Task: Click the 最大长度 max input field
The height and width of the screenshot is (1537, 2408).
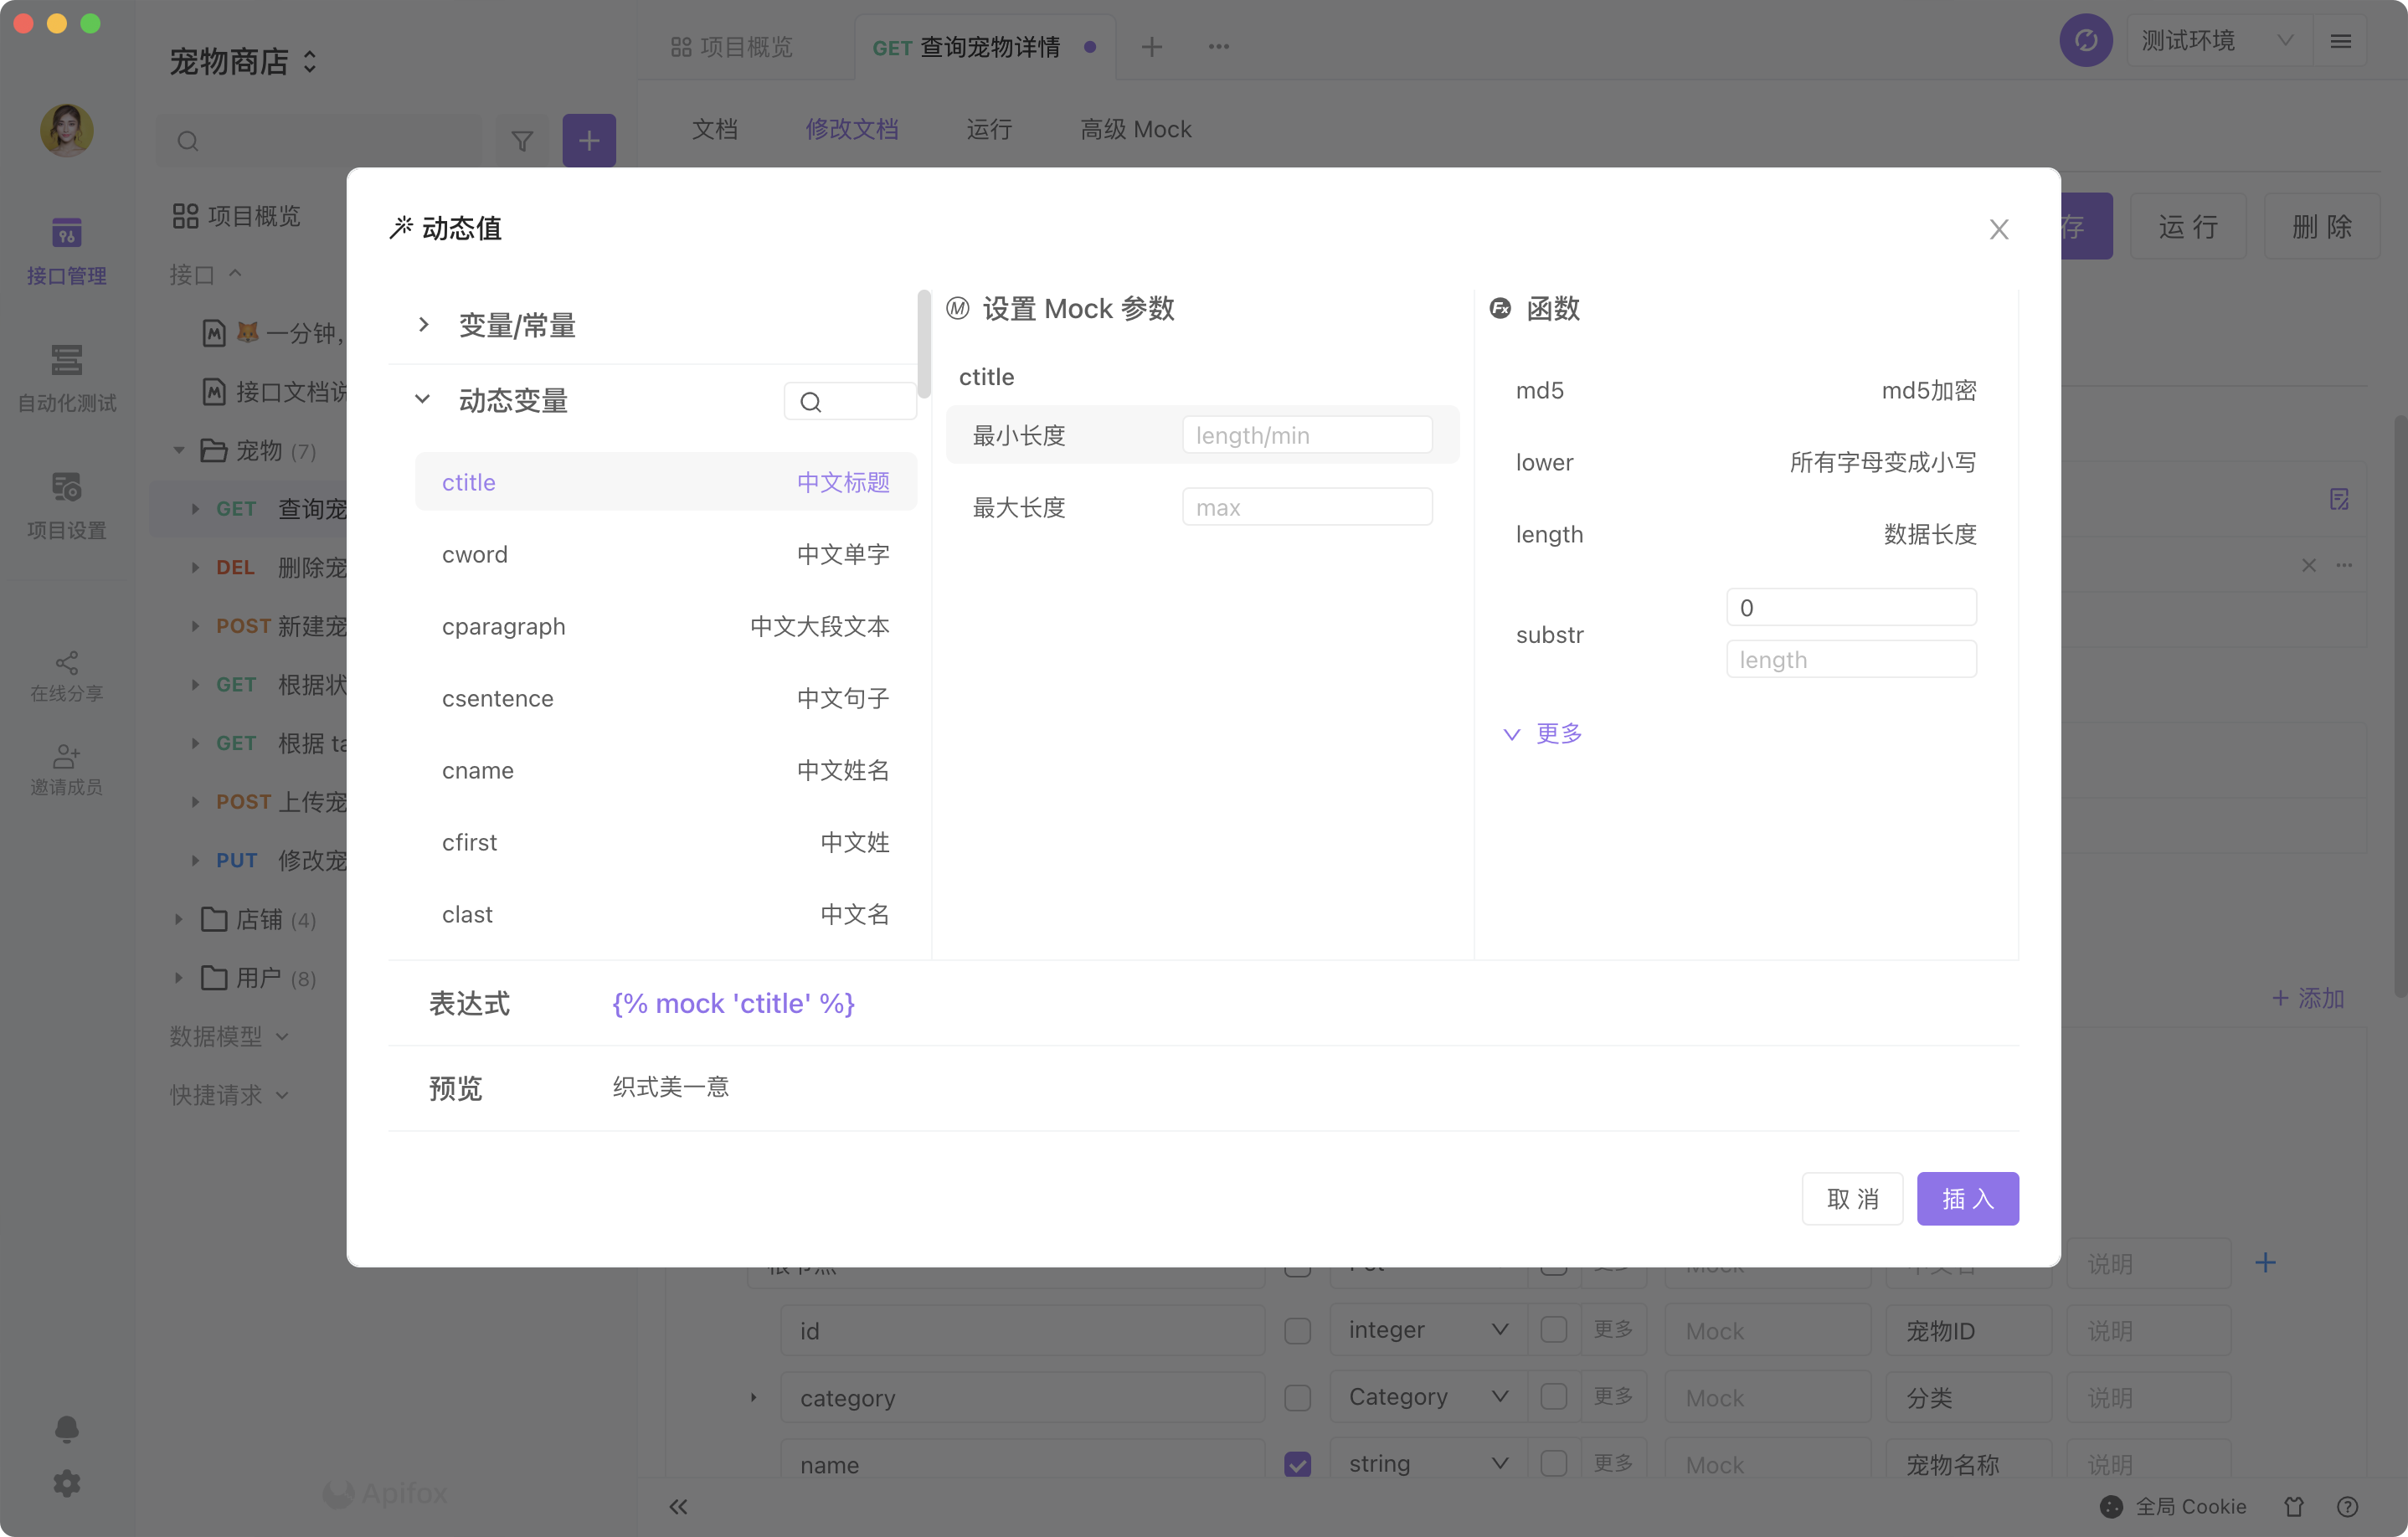Action: 1307,506
